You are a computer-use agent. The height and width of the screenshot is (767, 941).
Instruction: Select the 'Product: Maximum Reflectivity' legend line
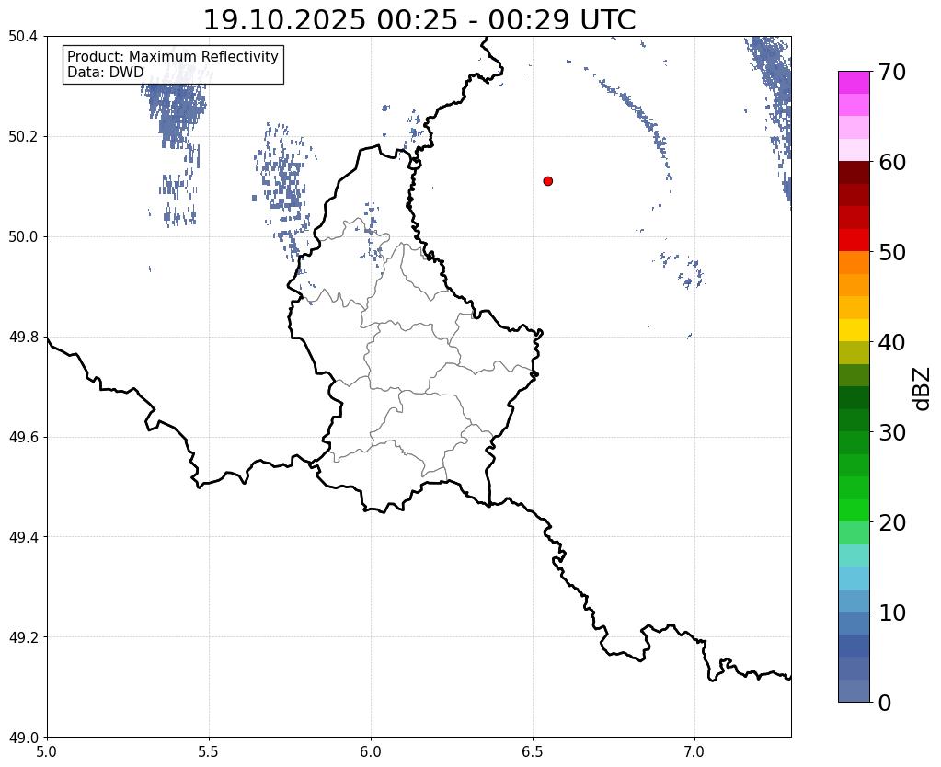(173, 56)
